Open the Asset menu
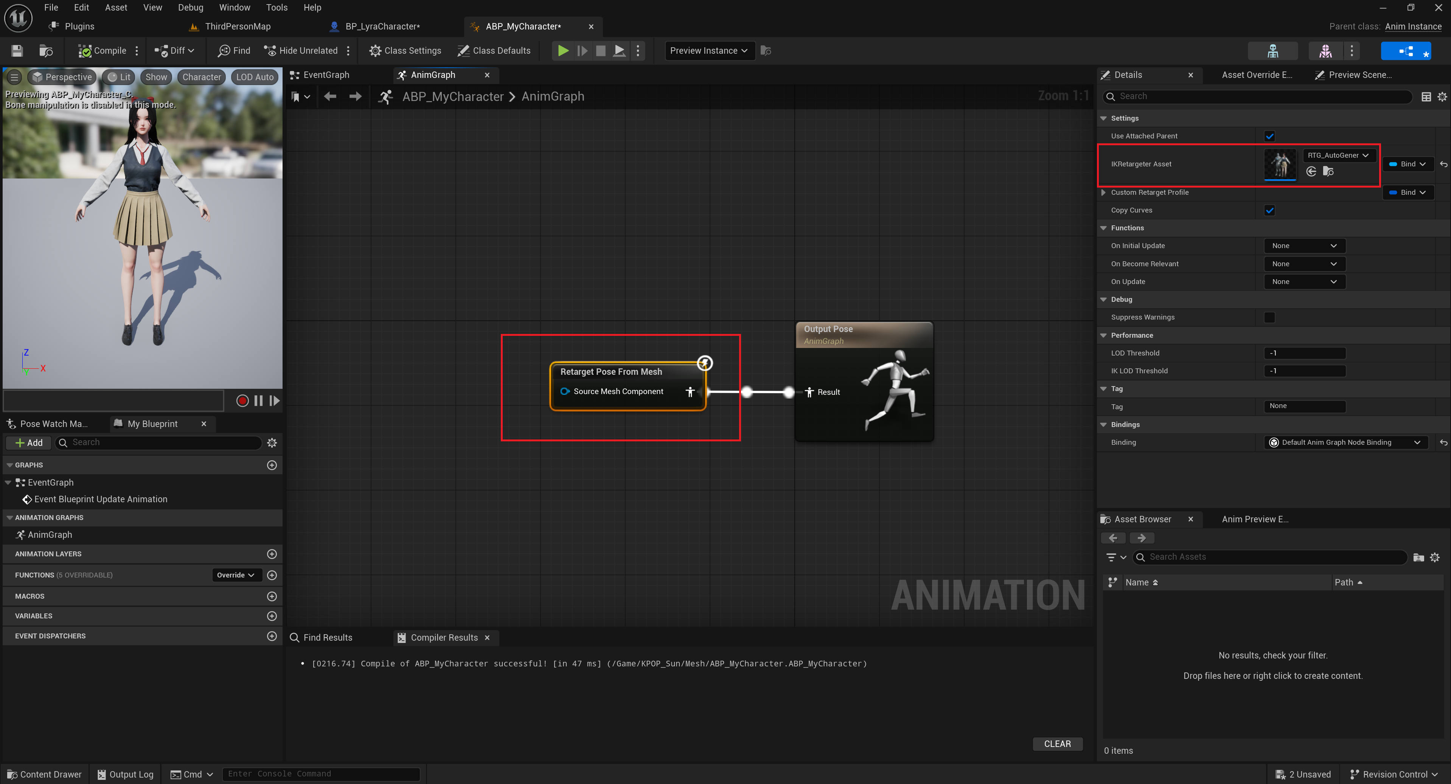1451x784 pixels. pos(116,7)
